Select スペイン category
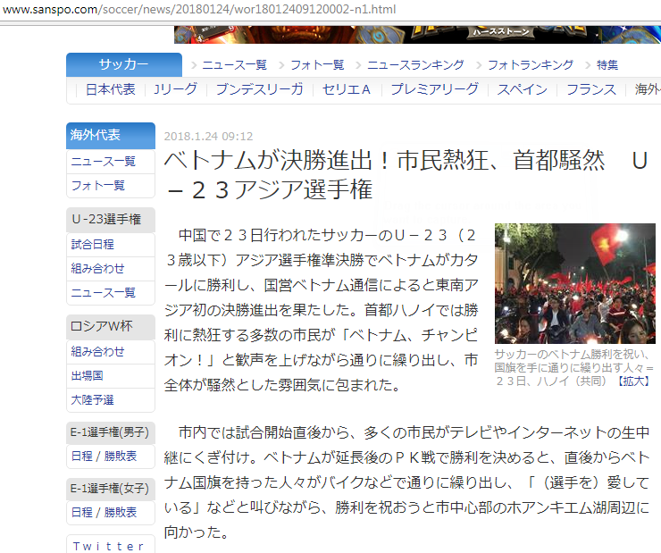The height and width of the screenshot is (553, 661). pos(523,89)
